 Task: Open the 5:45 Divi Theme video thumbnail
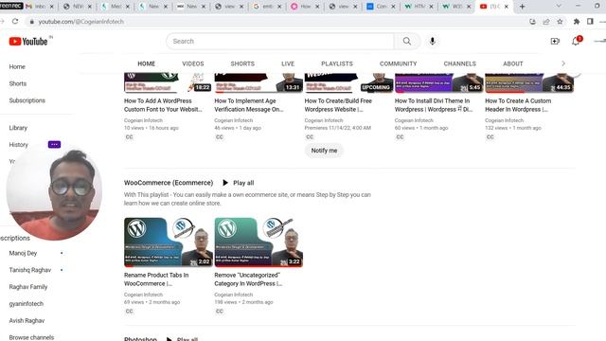click(x=438, y=82)
